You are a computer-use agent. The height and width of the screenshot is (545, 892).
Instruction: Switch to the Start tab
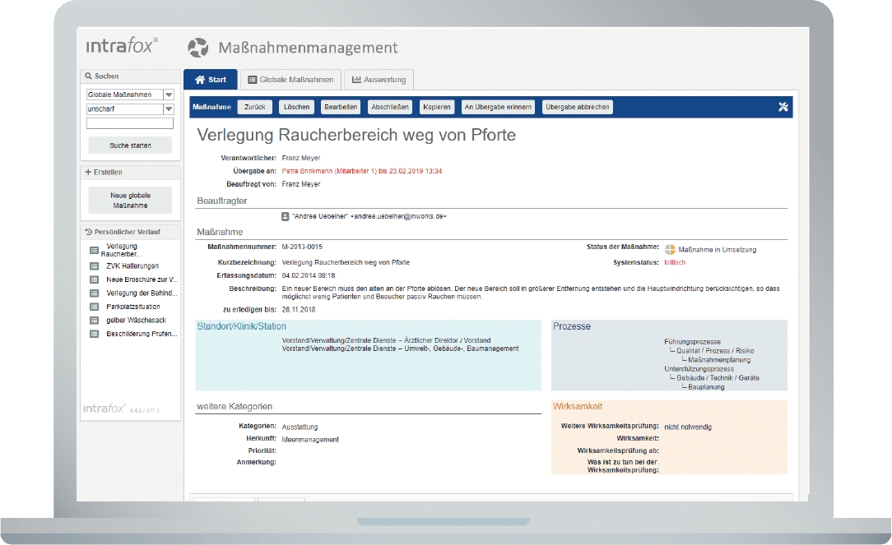pyautogui.click(x=211, y=80)
